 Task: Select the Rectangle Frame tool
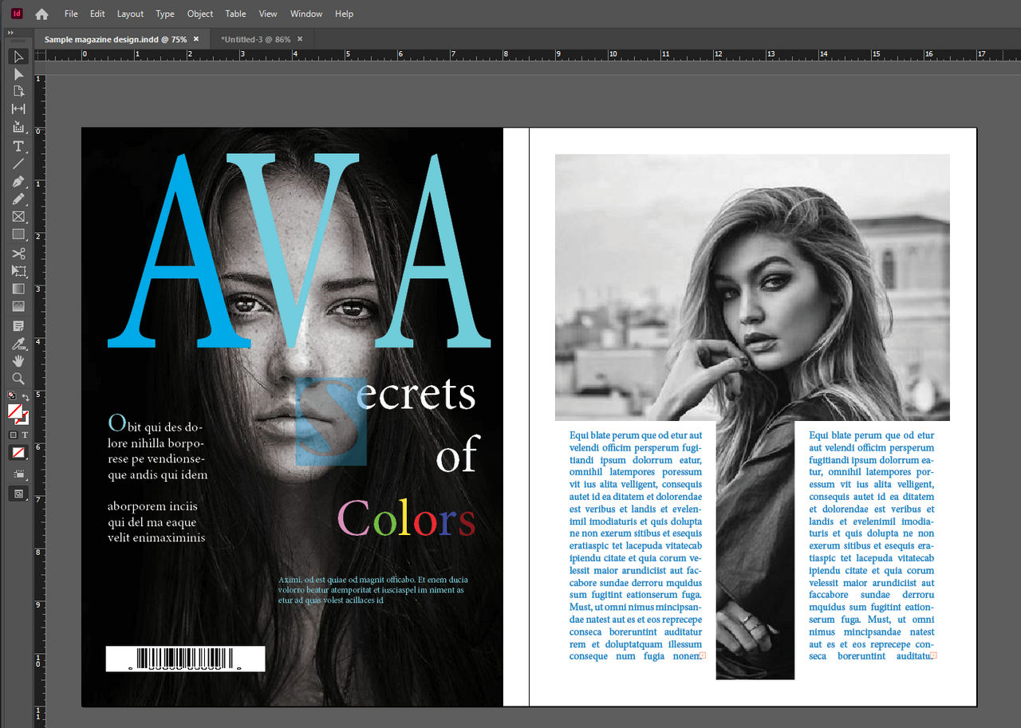[x=18, y=216]
